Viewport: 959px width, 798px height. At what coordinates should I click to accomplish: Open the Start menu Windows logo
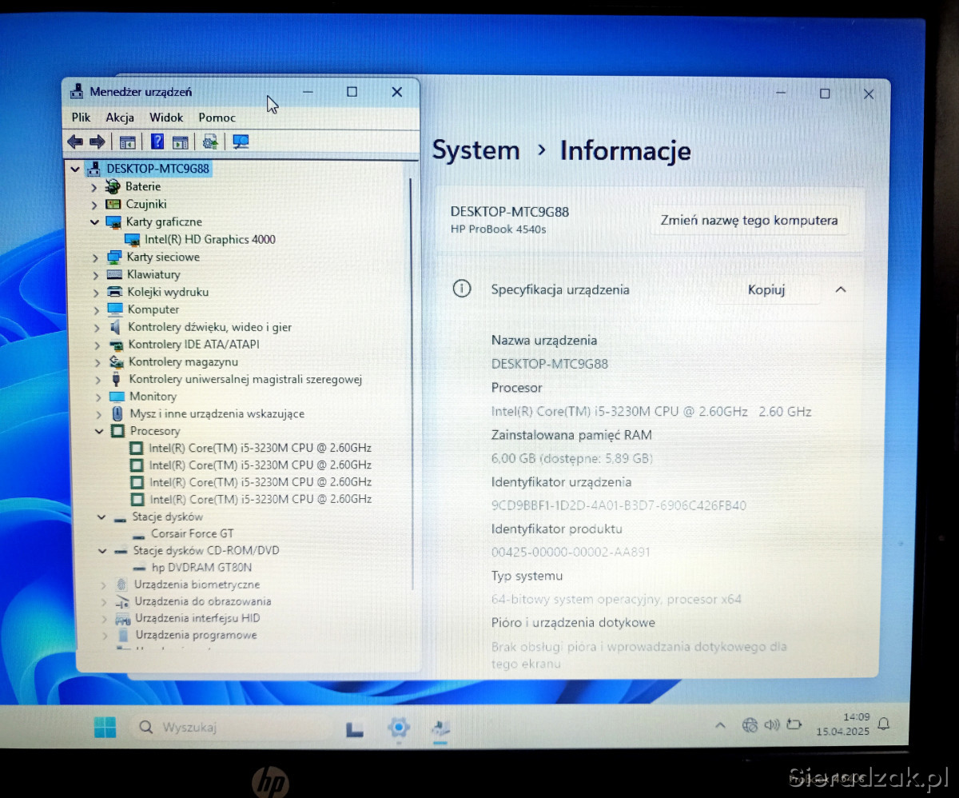pos(105,727)
